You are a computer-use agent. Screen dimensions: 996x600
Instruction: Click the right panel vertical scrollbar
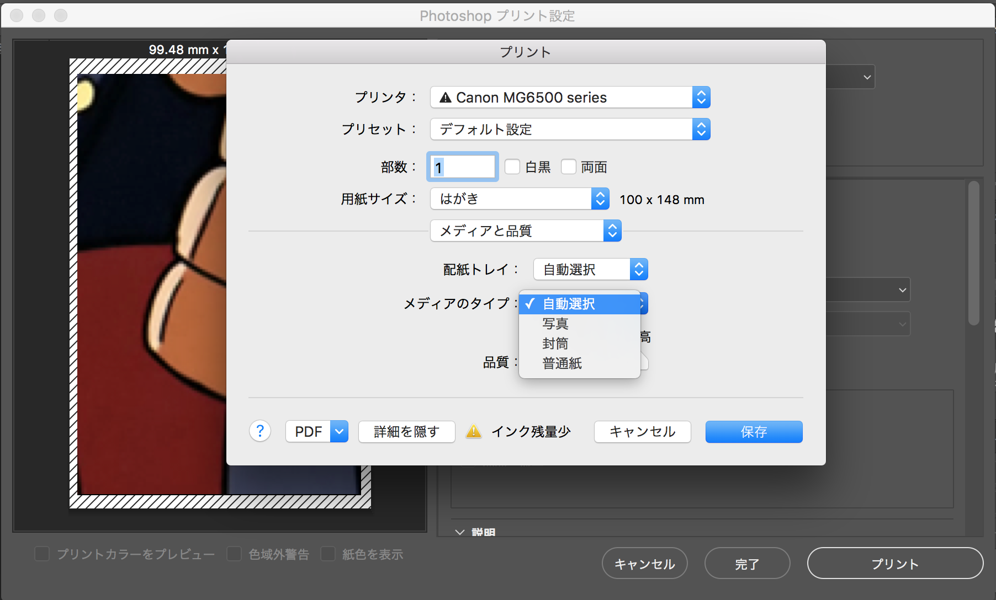tap(973, 254)
